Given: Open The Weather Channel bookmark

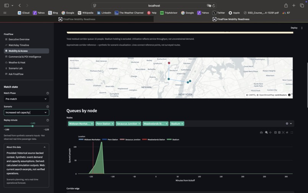Looking at the screenshot, I should click(129, 13).
